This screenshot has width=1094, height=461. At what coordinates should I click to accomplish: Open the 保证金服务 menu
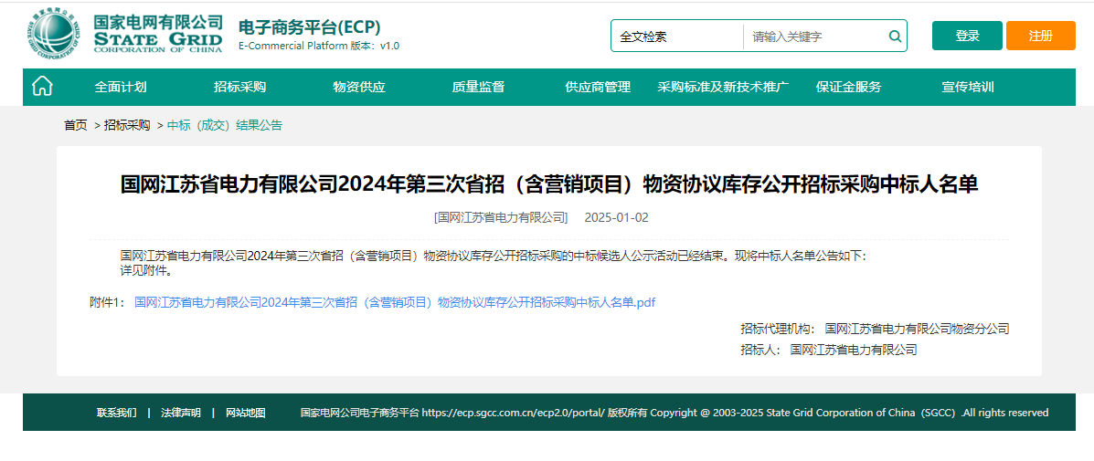(848, 87)
